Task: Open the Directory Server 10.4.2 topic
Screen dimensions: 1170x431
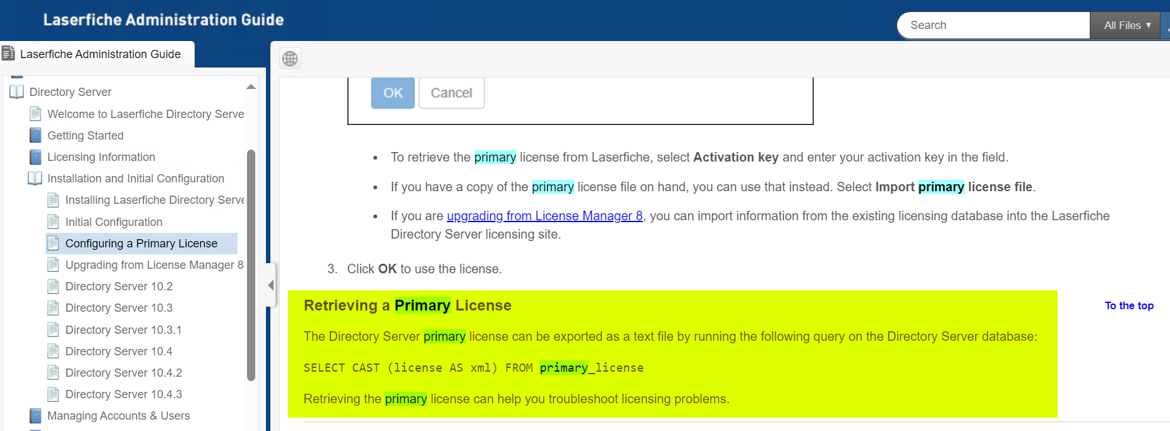Action: [x=124, y=373]
